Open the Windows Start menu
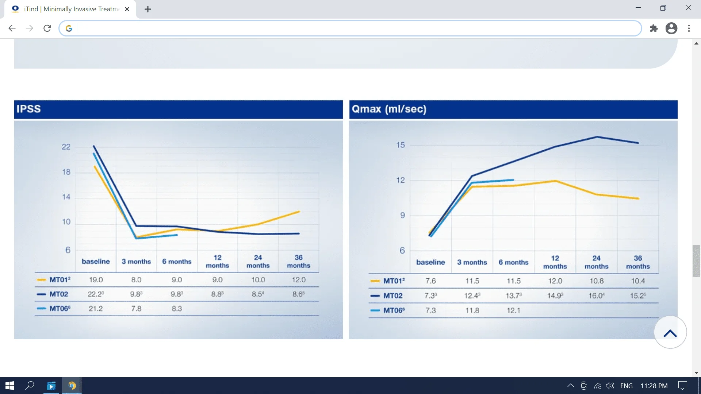The height and width of the screenshot is (394, 701). (10, 386)
